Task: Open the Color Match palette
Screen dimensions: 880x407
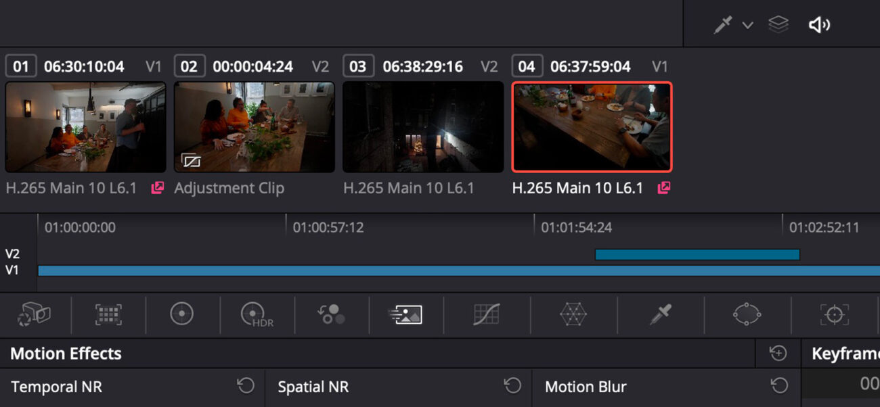Action: pos(107,314)
